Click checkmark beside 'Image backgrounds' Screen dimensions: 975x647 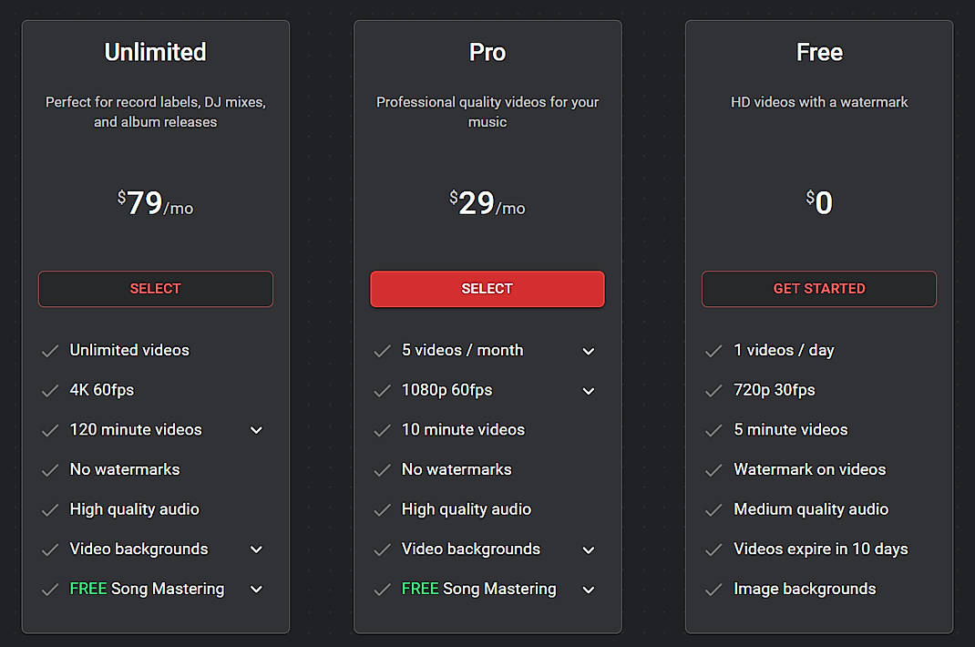coord(713,590)
